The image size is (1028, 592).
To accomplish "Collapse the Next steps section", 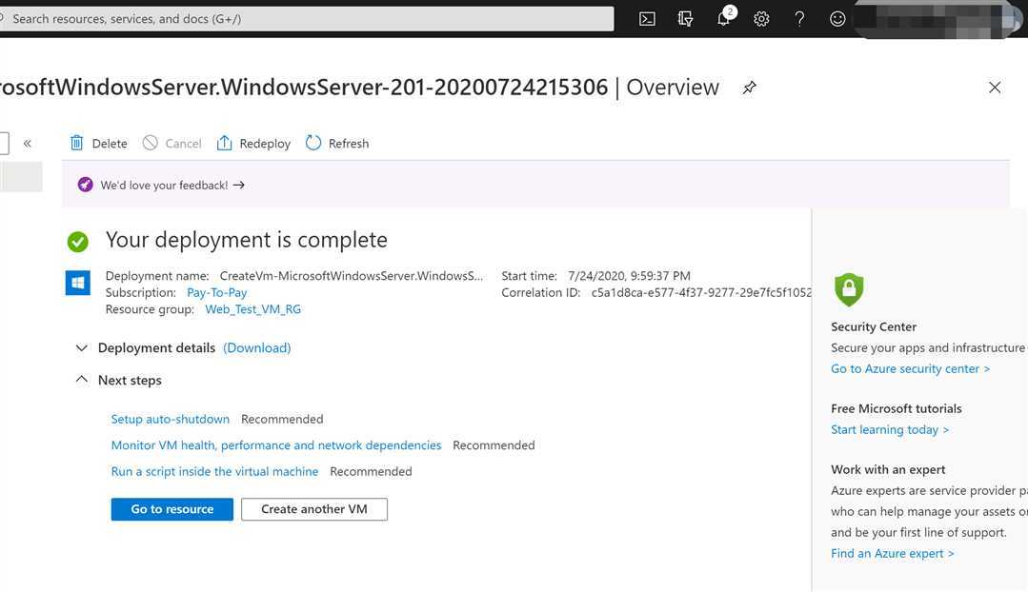I will tap(81, 380).
